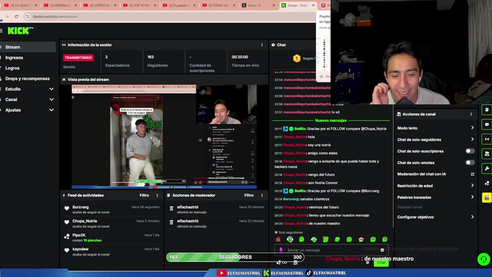Reload the page with the browser refresh button
492x277 pixels.
tap(16, 17)
